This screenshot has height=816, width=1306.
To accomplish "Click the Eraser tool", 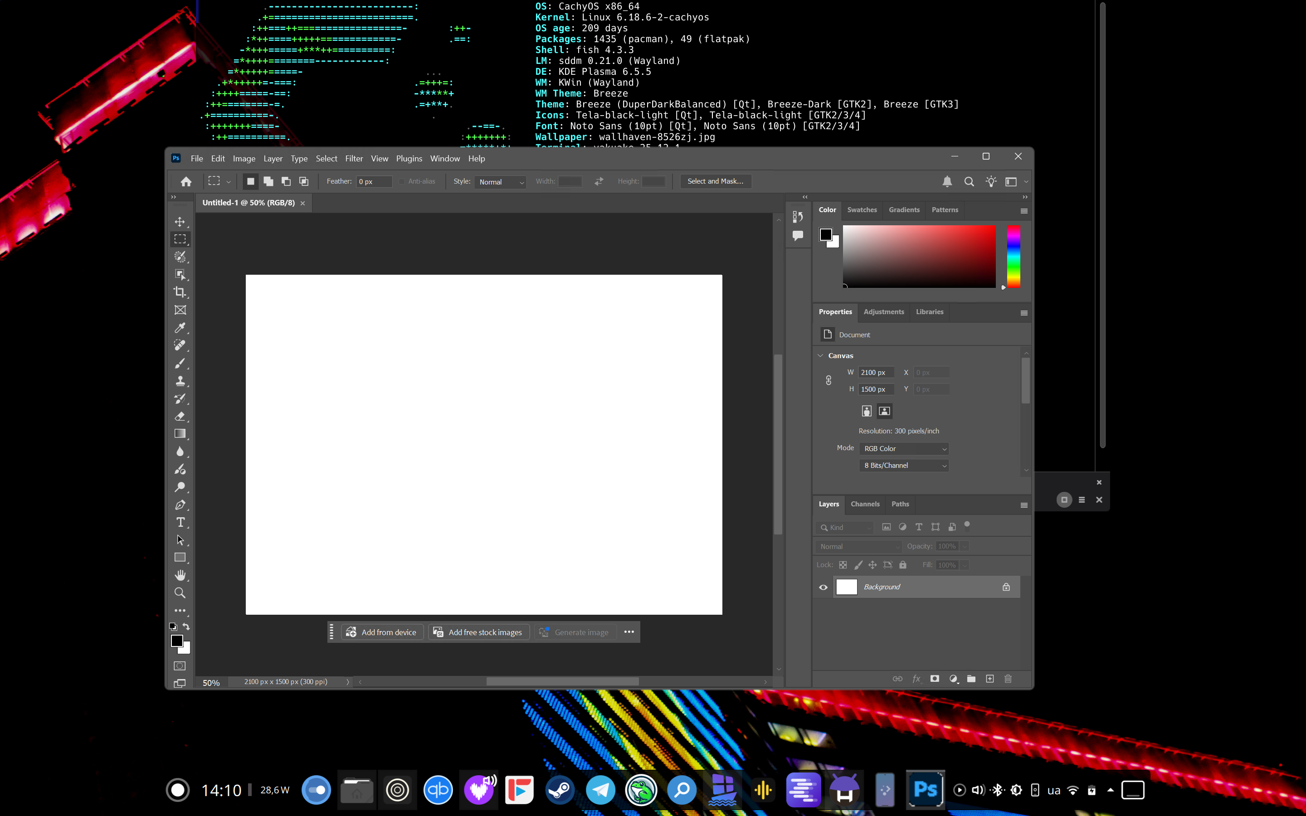I will 180,416.
